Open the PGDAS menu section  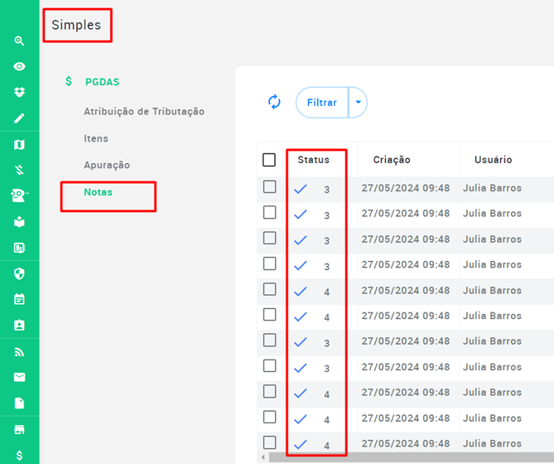pos(102,82)
